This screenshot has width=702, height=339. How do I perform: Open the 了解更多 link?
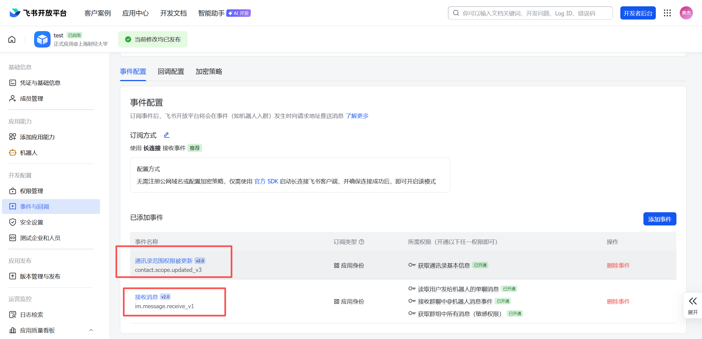click(357, 116)
